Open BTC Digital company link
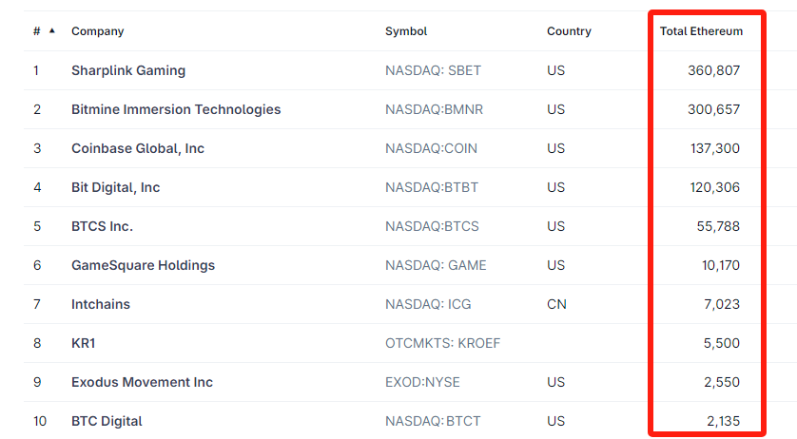 click(x=107, y=421)
